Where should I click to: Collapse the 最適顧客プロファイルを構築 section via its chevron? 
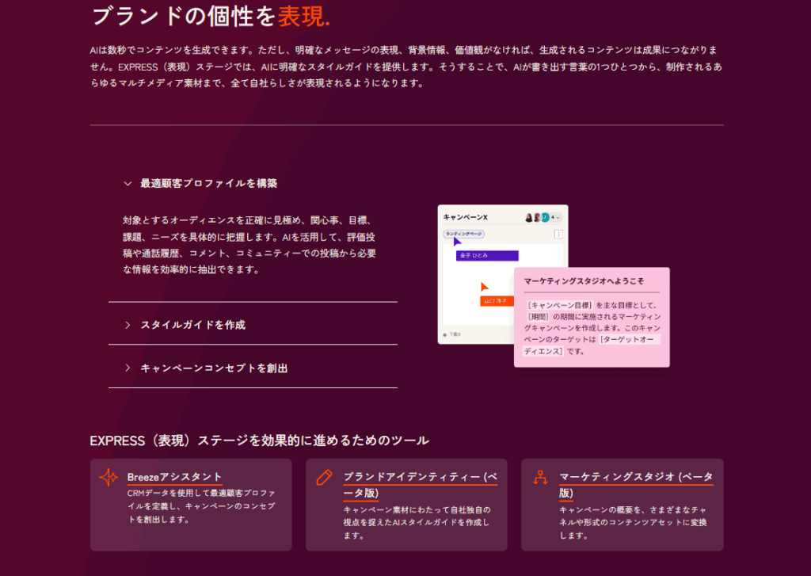127,183
